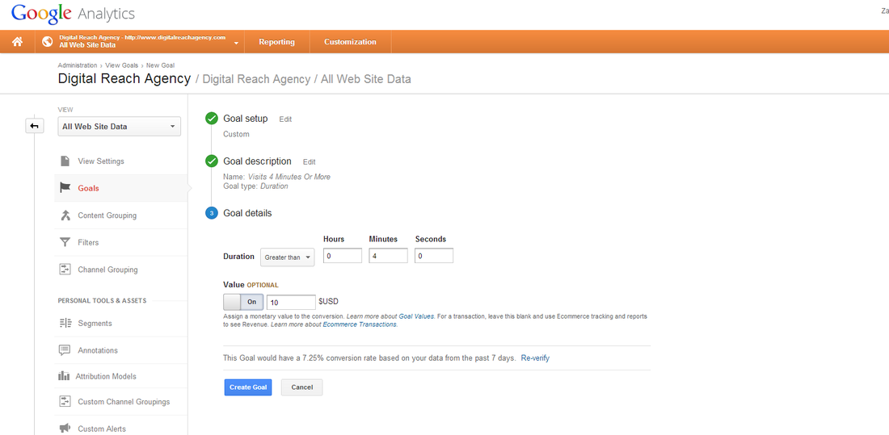Open View Settings in sidebar

tap(101, 161)
